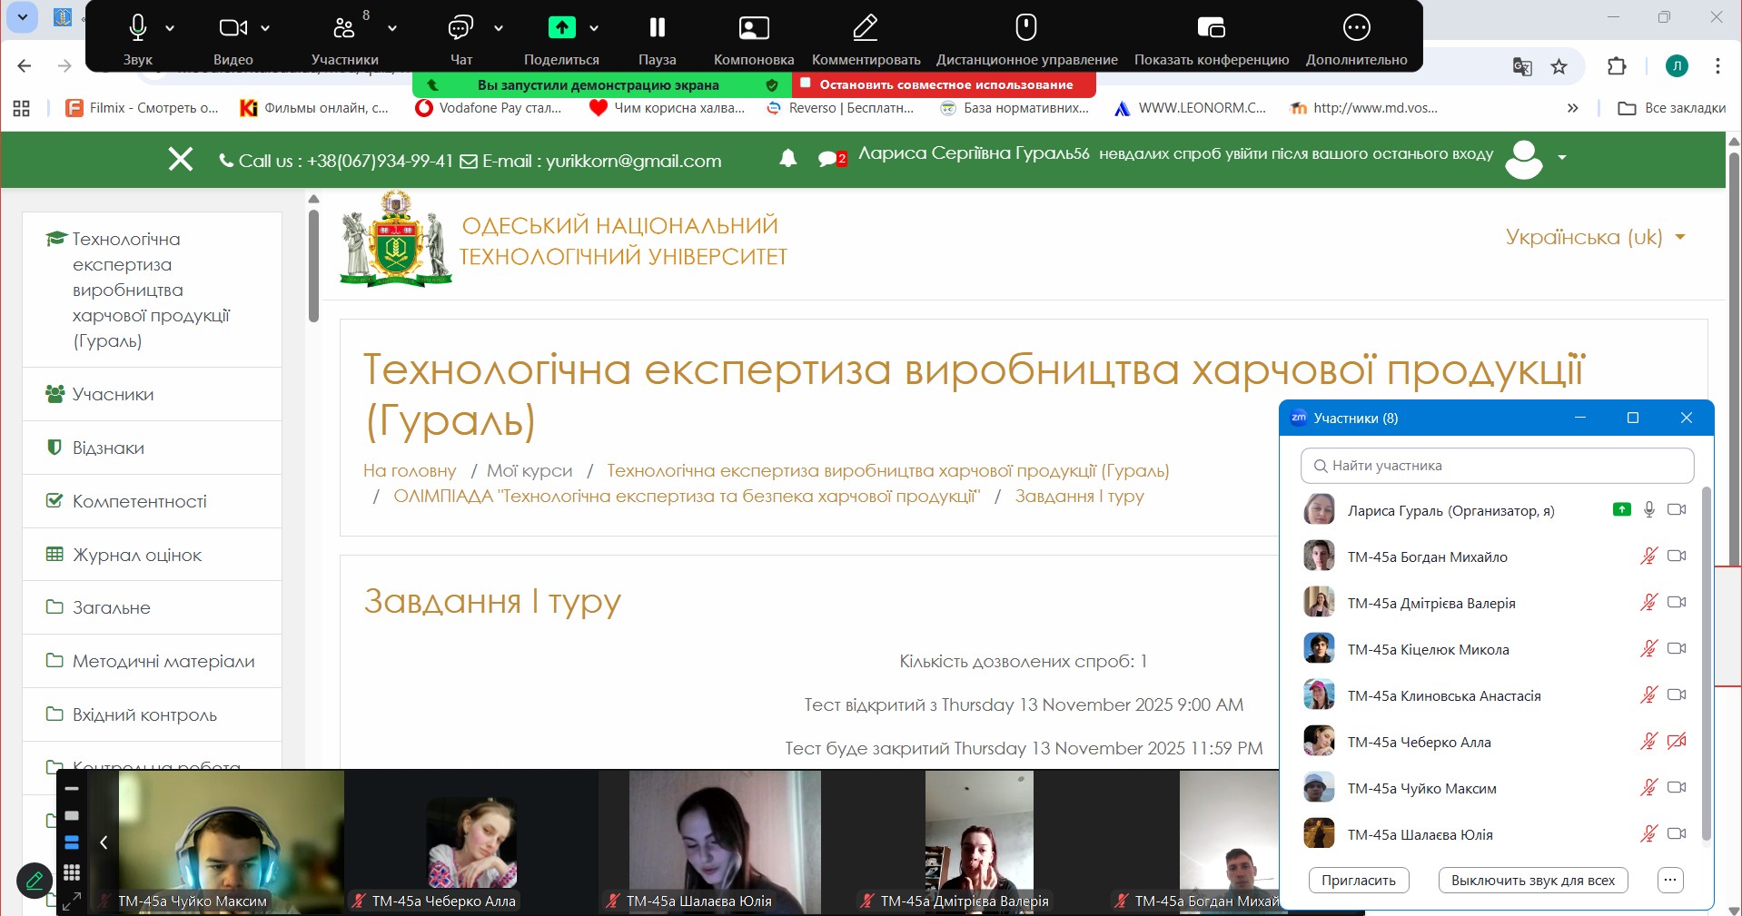Viewport: 1742px width, 916px height.
Task: Click the Найти участника search field
Action: [1497, 466]
